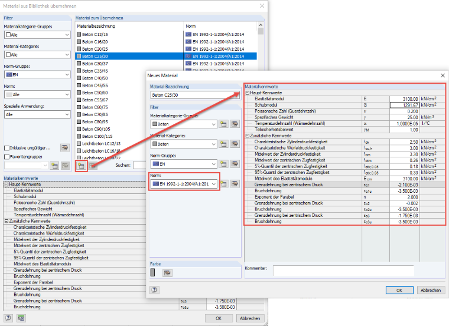Collapse Haupt-Kennwerte in the Neues Material table

pyautogui.click(x=248, y=93)
